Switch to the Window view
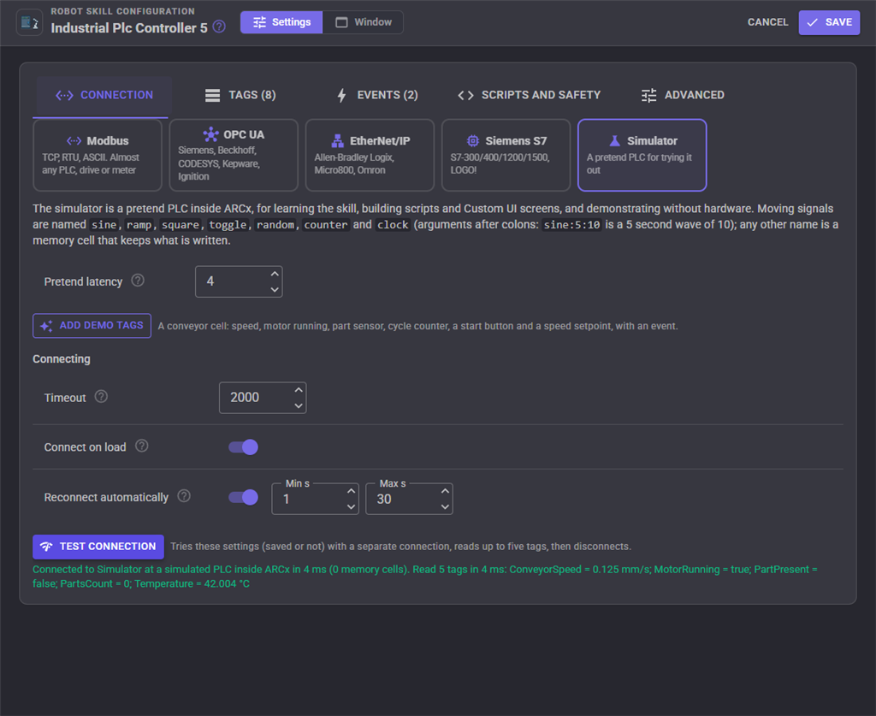Screen dimensions: 876x716 point(363,22)
